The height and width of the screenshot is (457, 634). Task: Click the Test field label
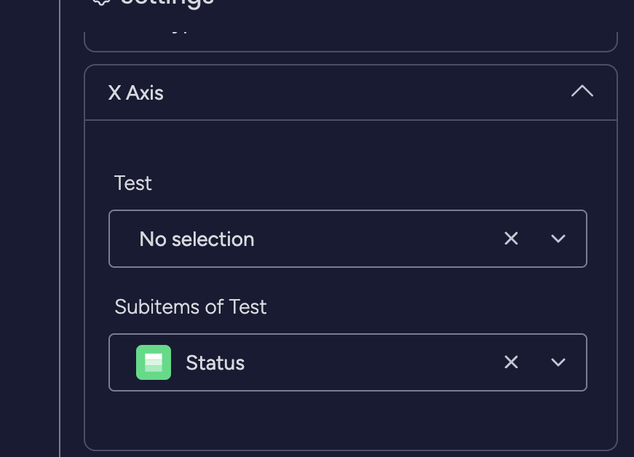(x=133, y=183)
